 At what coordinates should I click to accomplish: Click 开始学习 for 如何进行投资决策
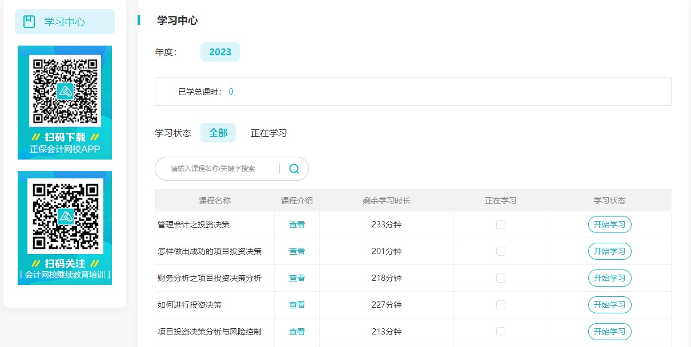point(609,305)
